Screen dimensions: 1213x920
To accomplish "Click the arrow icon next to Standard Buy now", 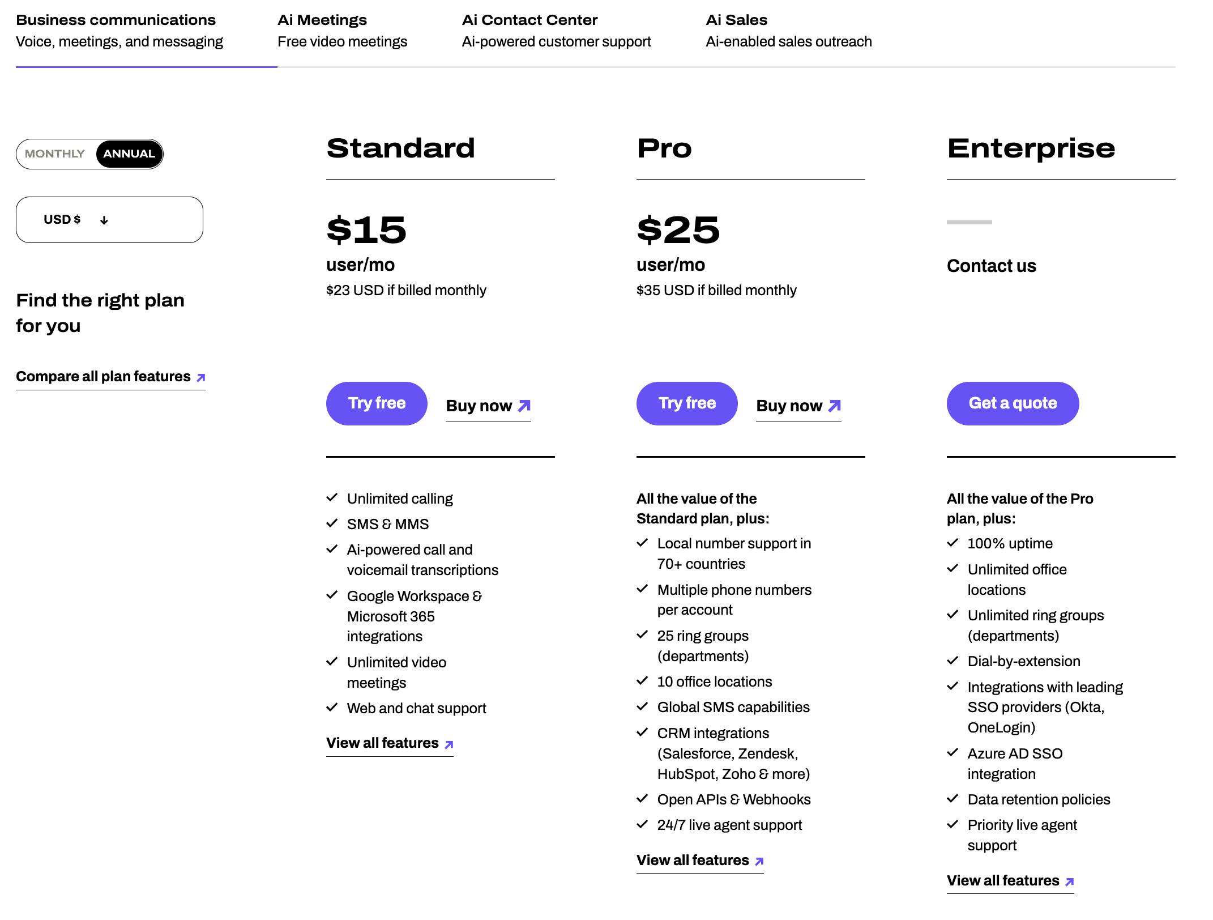I will pos(524,406).
